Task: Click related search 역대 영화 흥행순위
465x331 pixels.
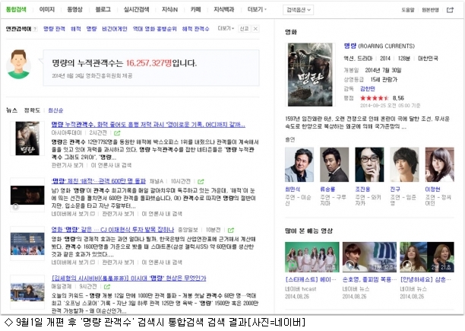Action: click(154, 29)
